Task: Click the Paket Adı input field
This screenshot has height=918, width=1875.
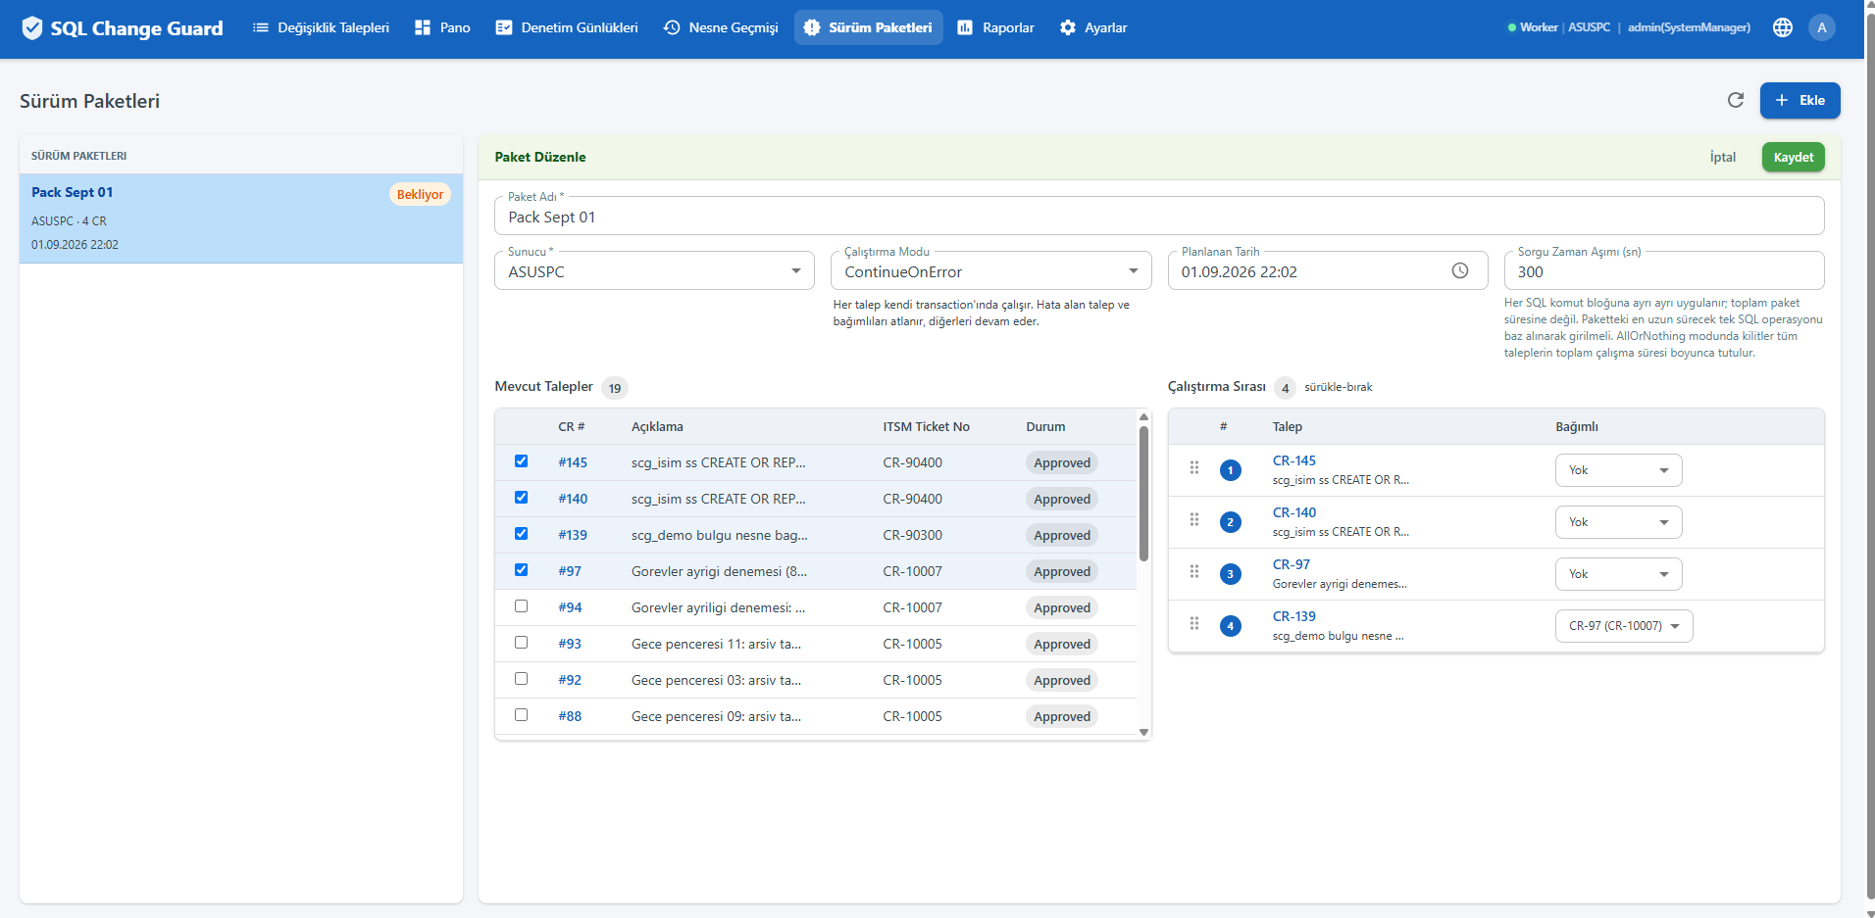Action: coord(1159,216)
